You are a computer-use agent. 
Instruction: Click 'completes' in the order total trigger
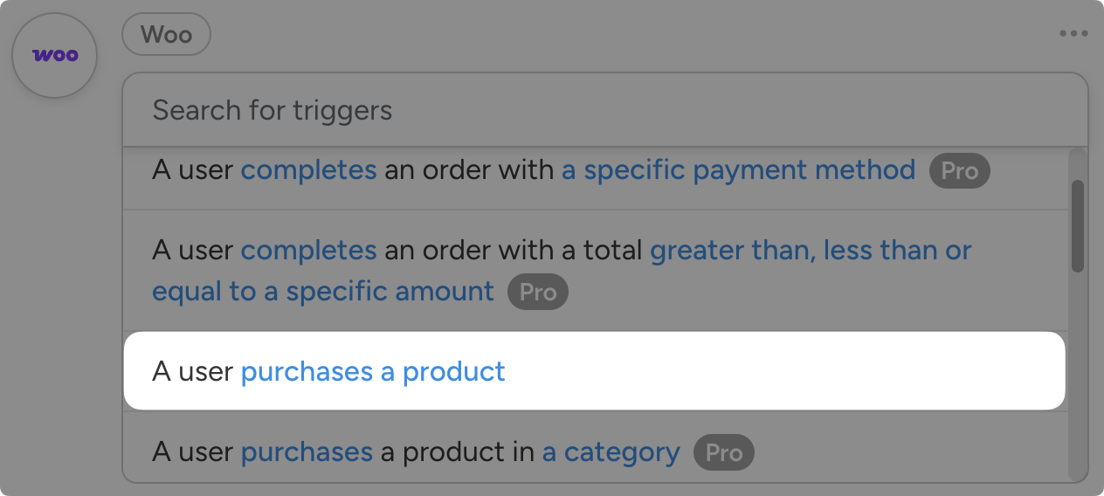308,251
